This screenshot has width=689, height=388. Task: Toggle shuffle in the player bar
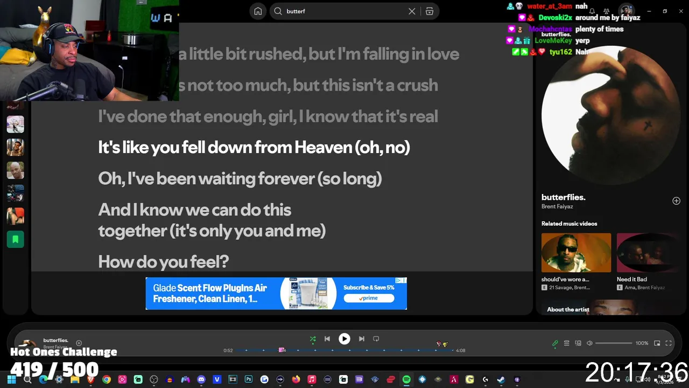tap(313, 339)
